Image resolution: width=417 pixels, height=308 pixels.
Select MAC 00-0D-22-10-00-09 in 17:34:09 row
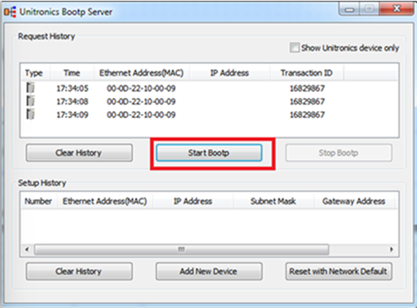point(142,114)
